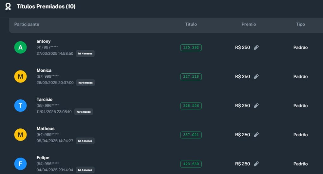Click the Participante column header

(27, 24)
